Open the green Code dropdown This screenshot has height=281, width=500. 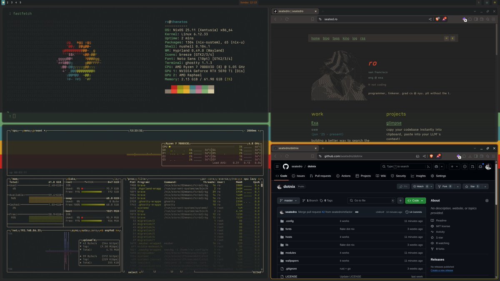pyautogui.click(x=415, y=201)
